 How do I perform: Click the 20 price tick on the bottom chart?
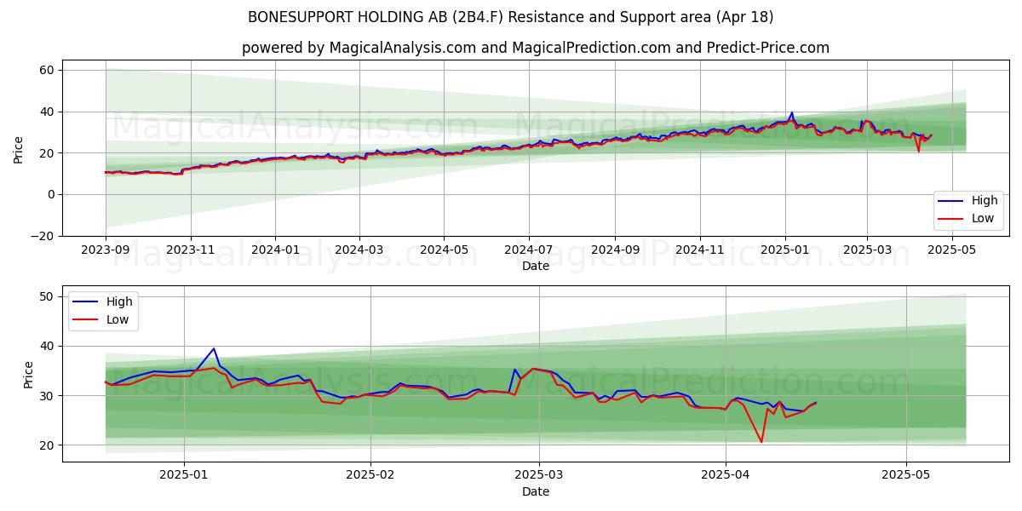click(48, 445)
